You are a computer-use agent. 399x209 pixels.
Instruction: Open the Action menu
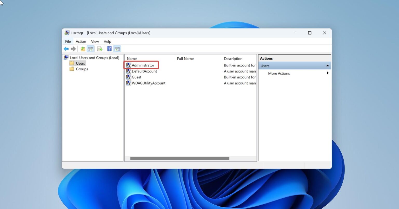pyautogui.click(x=81, y=41)
